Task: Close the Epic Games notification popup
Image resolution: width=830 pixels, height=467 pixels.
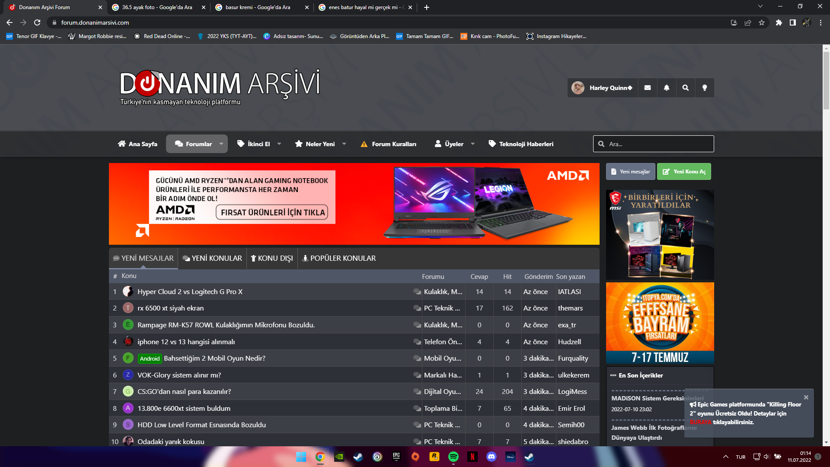Action: coord(806,397)
